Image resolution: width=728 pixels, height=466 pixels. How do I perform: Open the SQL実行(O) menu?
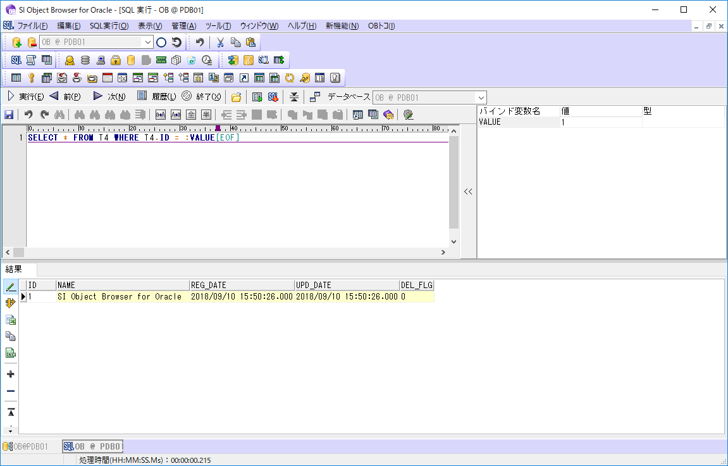(x=109, y=26)
